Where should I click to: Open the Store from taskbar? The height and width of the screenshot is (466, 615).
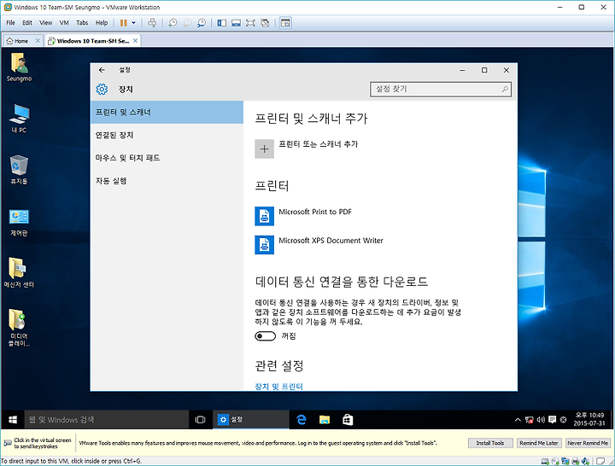click(x=348, y=420)
